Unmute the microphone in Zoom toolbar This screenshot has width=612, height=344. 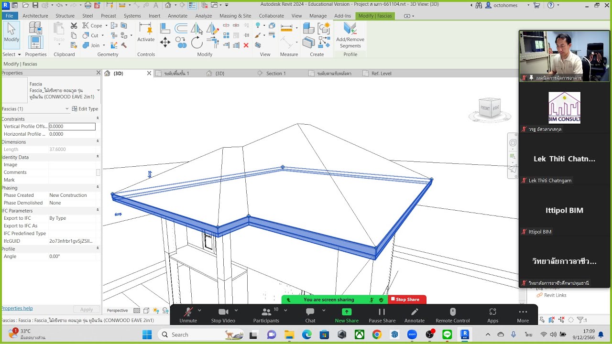click(188, 315)
